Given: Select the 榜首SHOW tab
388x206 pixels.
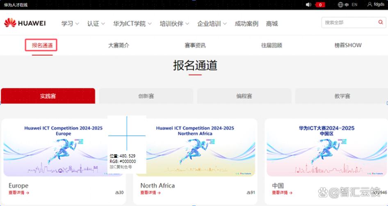Looking at the screenshot, I should pyautogui.click(x=348, y=45).
